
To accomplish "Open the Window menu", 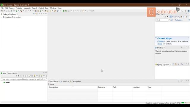I will click(x=53, y=8).
